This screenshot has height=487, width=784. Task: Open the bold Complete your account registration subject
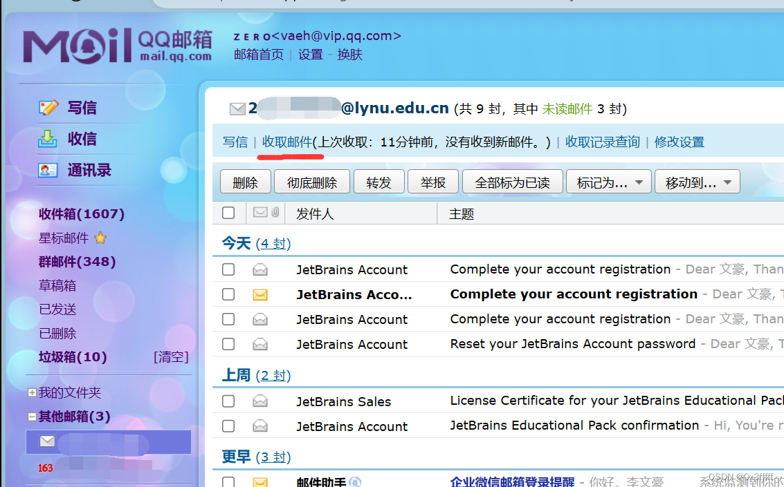(x=574, y=294)
